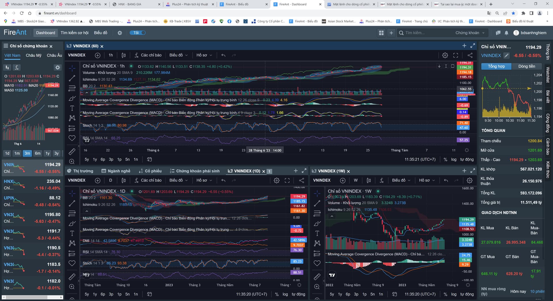Image resolution: width=553 pixels, height=301 pixels.
Task: Click the share icon in the 1h chart toolbar
Action: (x=470, y=55)
